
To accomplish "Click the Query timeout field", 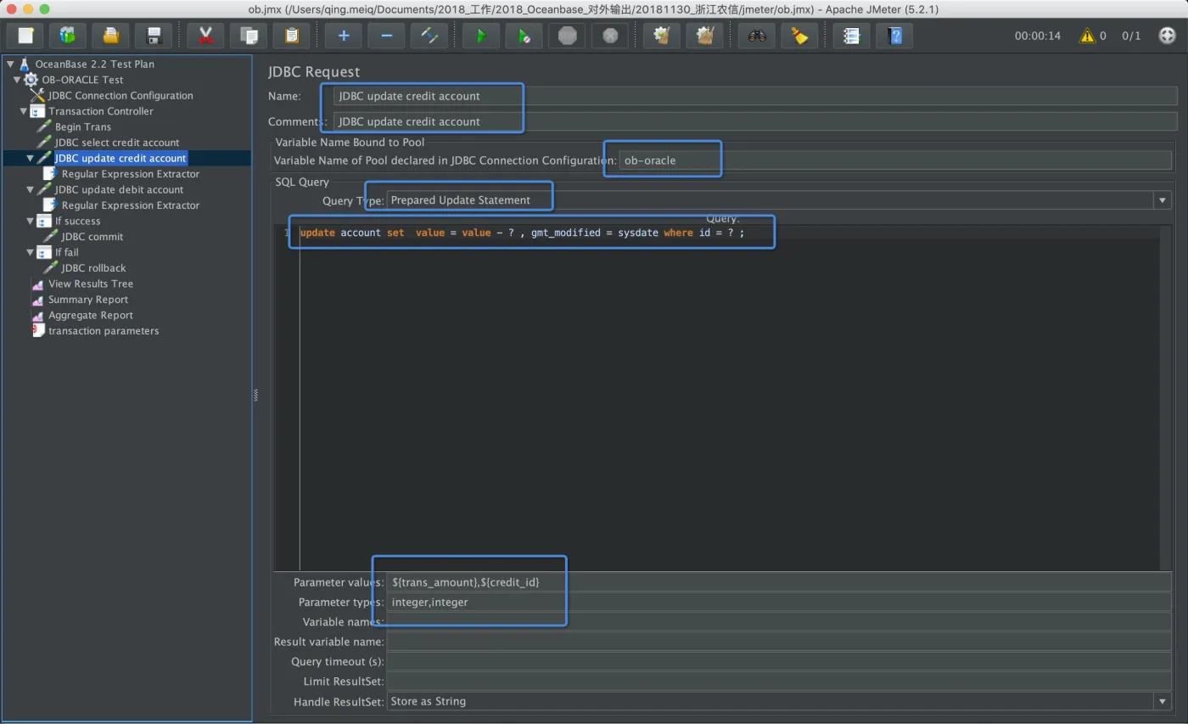I will pyautogui.click(x=779, y=661).
